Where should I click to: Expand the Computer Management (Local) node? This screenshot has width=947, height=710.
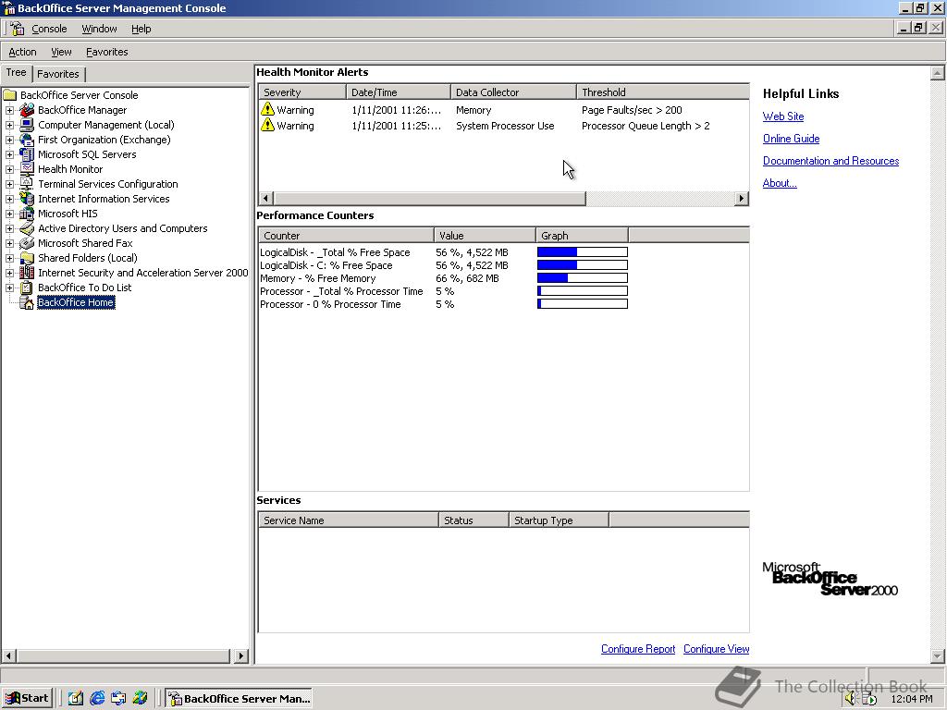(9, 125)
